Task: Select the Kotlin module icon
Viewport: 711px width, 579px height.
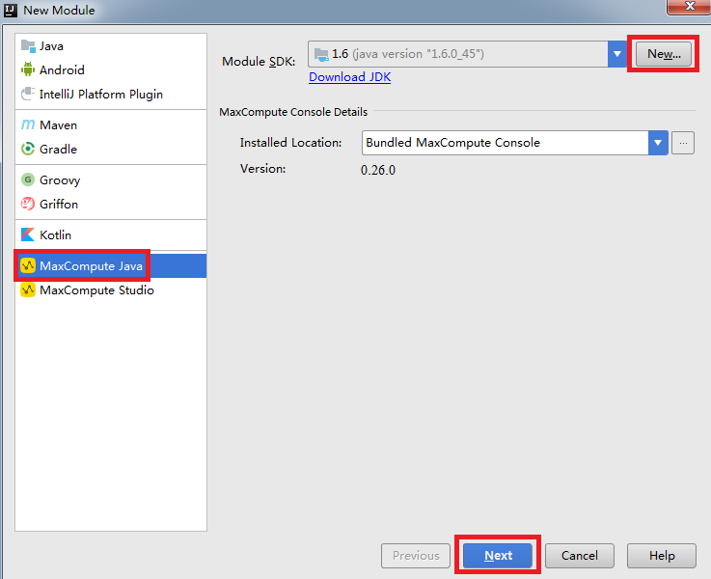Action: pyautogui.click(x=28, y=235)
